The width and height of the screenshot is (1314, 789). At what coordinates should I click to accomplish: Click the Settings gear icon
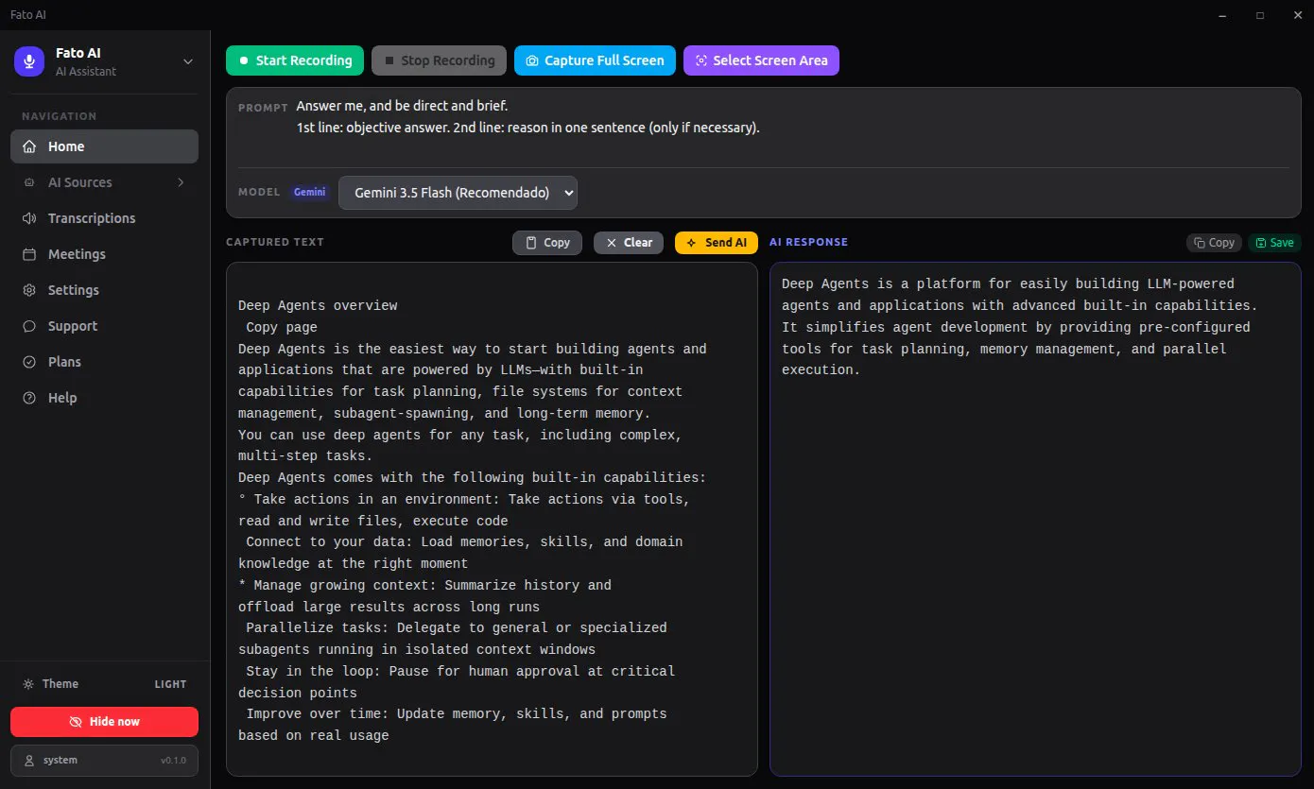[29, 290]
